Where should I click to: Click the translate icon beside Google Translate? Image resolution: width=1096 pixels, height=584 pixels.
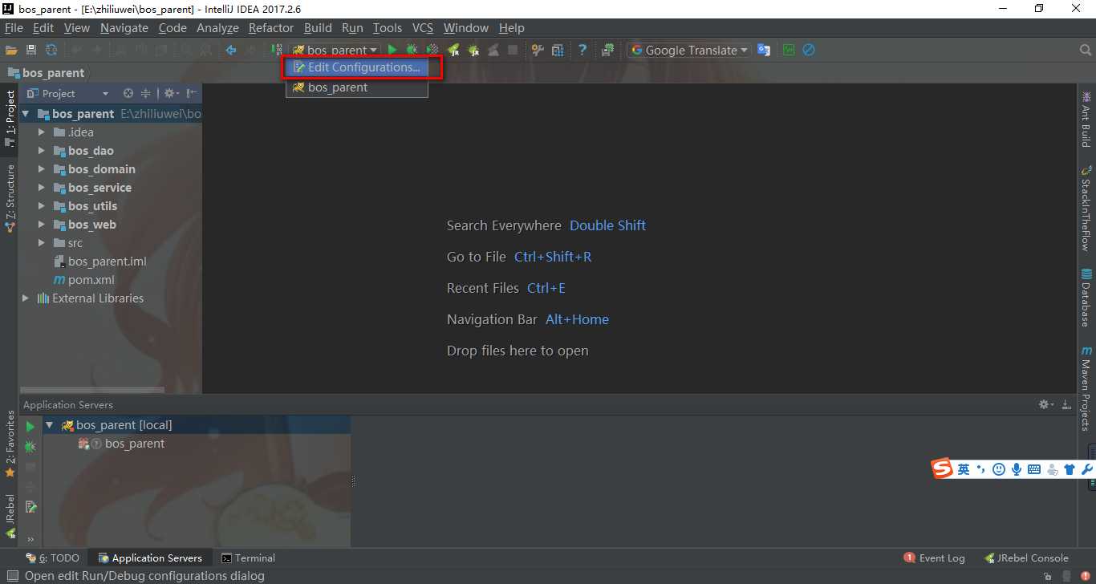coord(764,50)
